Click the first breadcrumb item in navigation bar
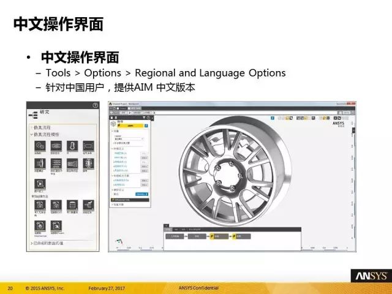This screenshot has height=294, width=392. pos(123,113)
